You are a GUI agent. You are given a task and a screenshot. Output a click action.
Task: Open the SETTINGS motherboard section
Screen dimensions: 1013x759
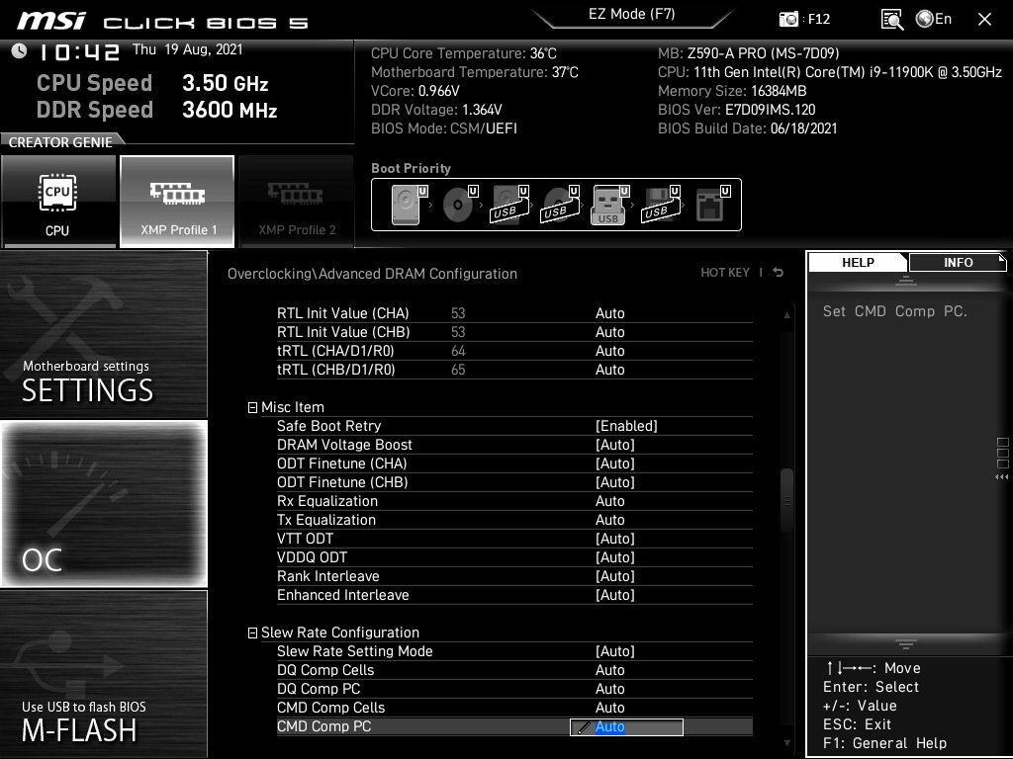[103, 334]
